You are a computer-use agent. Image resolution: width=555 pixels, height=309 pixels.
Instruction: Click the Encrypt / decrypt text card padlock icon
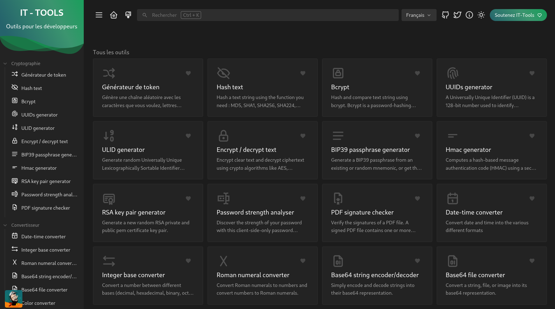224,136
